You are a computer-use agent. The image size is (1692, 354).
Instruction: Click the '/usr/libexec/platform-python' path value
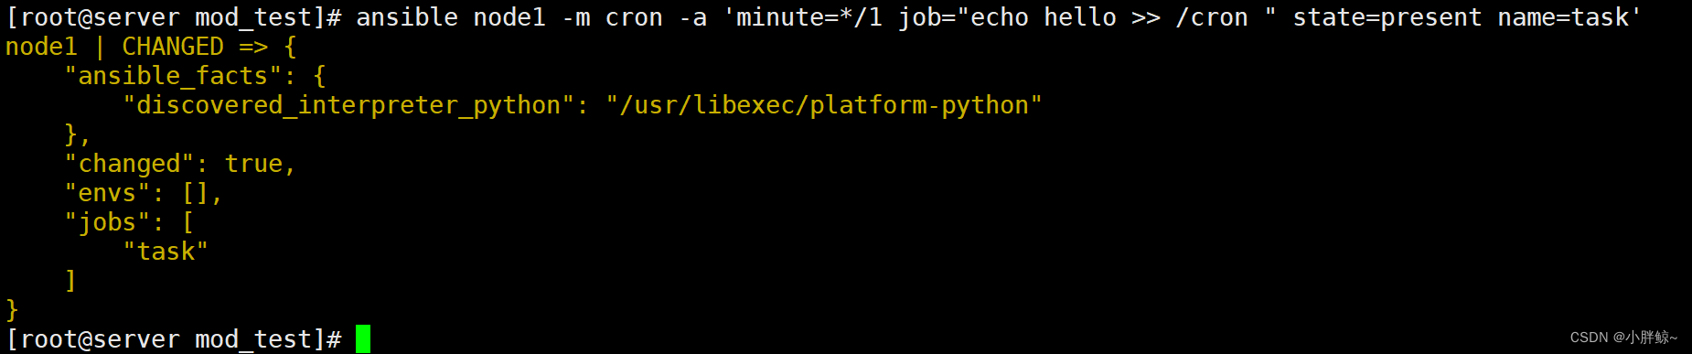pos(824,105)
